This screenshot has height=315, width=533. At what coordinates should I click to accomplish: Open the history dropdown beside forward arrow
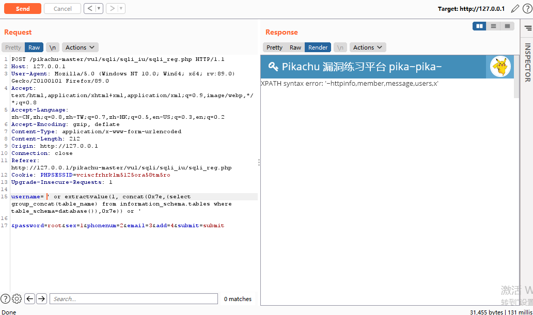[121, 8]
